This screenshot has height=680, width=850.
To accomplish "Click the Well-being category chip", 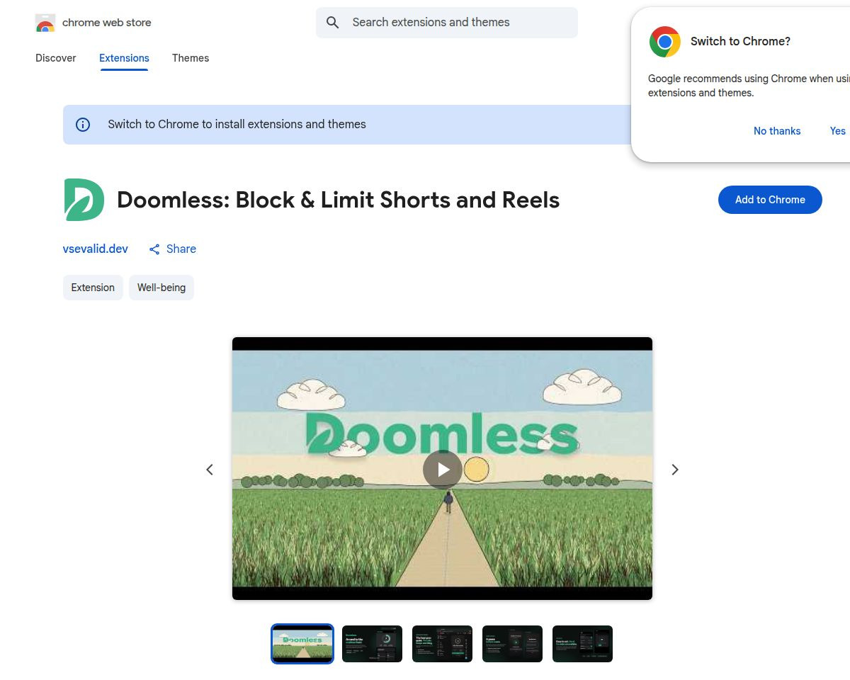I will tap(161, 288).
